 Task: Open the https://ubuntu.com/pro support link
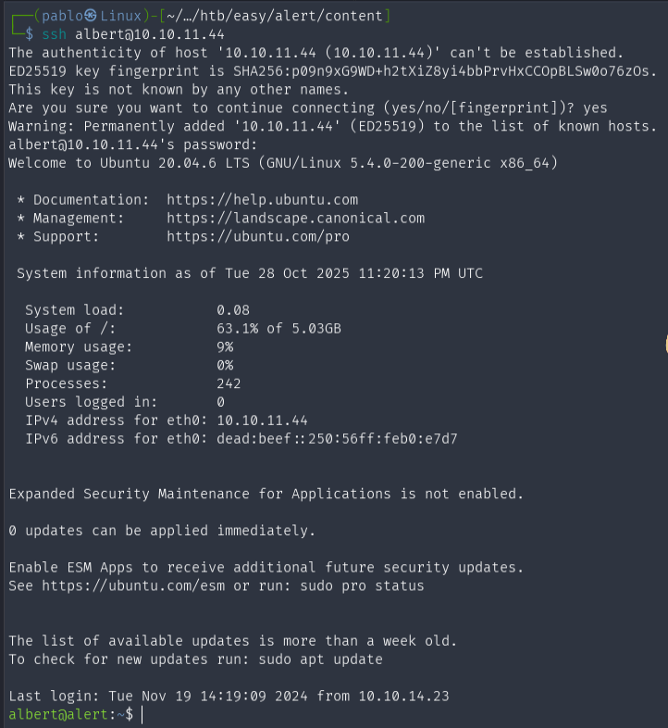258,236
